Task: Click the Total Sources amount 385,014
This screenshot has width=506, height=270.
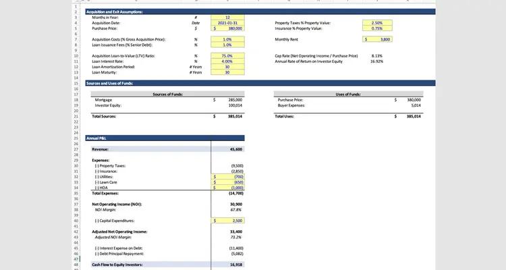Action: 235,116
